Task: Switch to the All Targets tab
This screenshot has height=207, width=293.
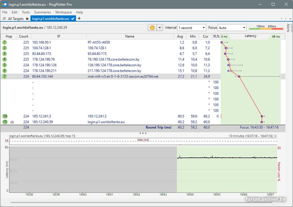Action: 15,18
